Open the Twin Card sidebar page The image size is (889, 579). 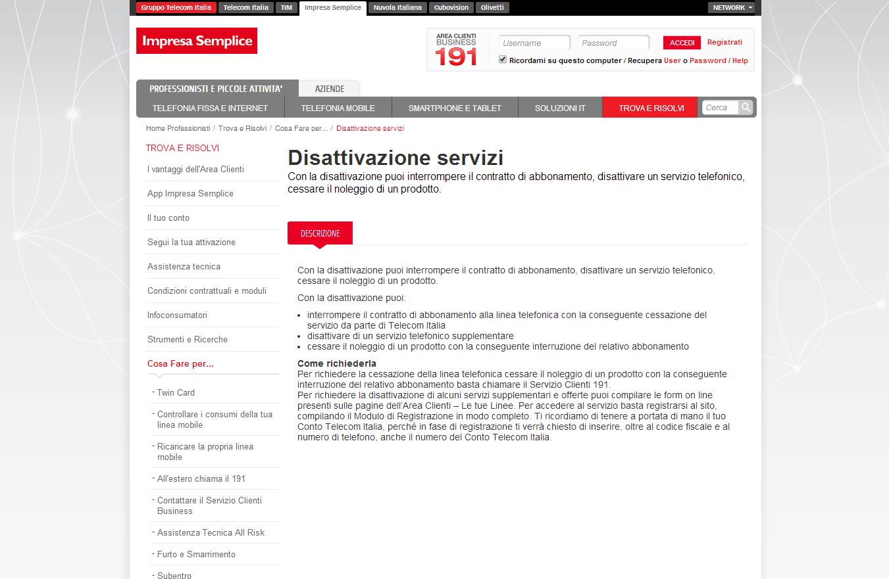coord(174,392)
